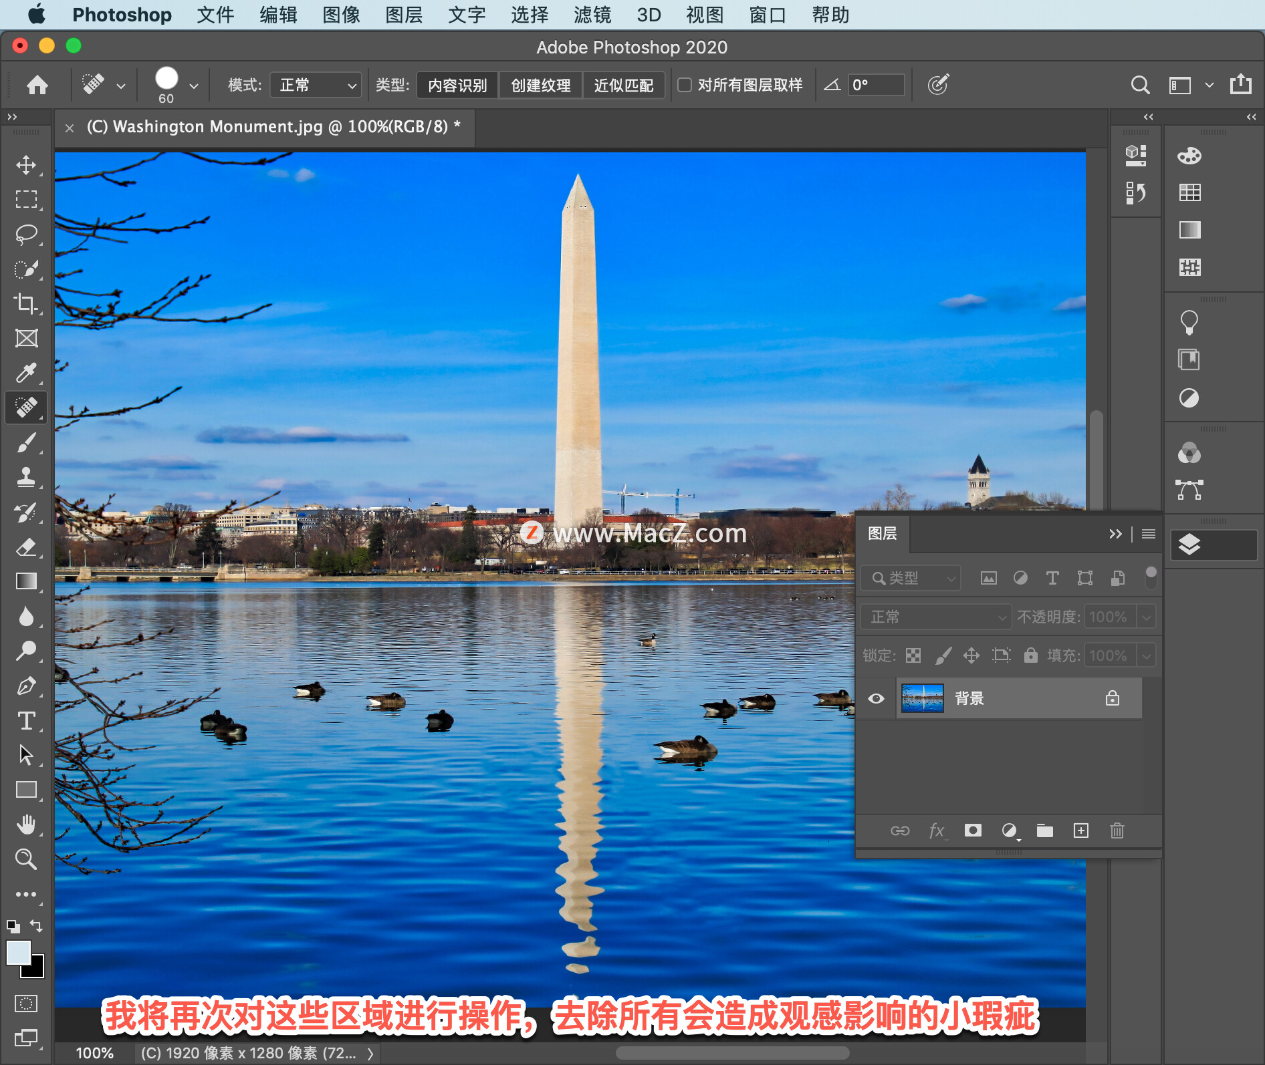This screenshot has height=1065, width=1265.
Task: Expand the 不透明度 opacity dropdown arrow
Action: point(1147,617)
